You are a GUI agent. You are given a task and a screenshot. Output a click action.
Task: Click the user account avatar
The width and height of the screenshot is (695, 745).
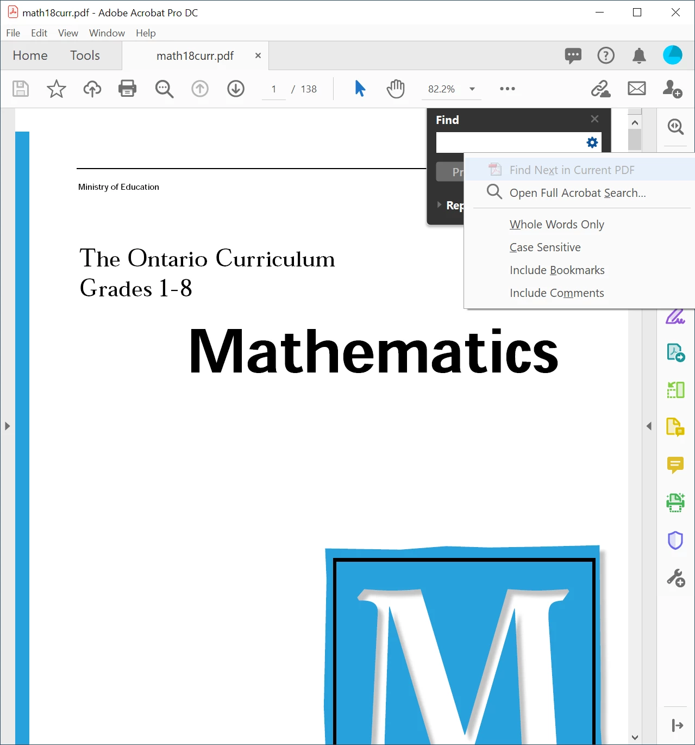click(672, 55)
